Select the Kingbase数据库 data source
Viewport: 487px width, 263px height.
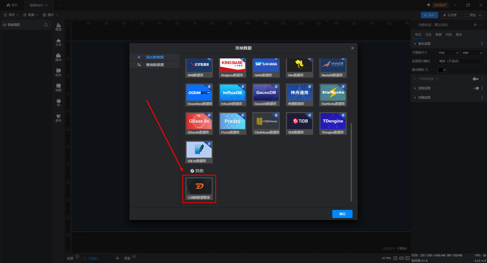pyautogui.click(x=233, y=68)
